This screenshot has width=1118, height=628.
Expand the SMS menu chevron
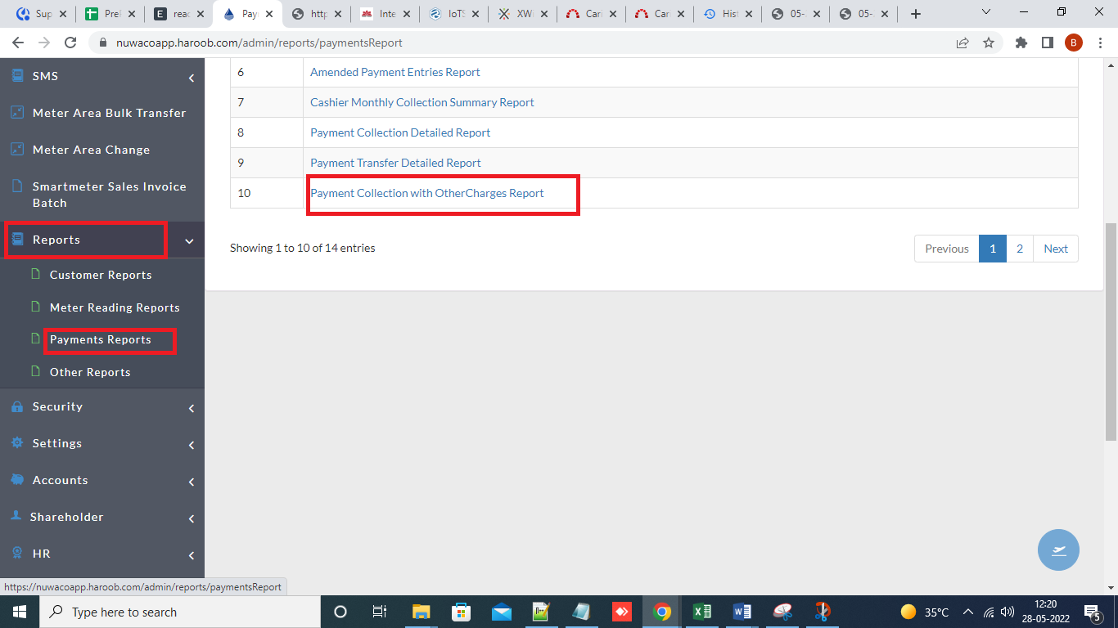point(192,78)
